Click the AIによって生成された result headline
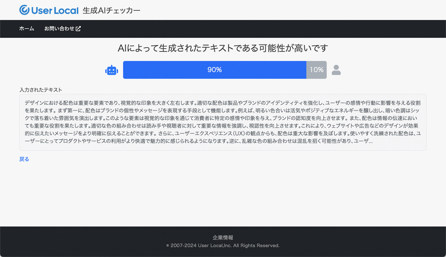 (223, 48)
